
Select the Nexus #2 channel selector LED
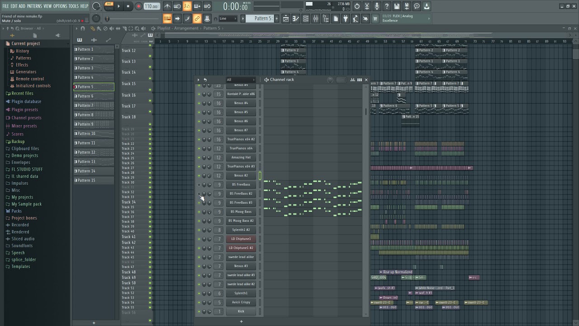pyautogui.click(x=260, y=176)
